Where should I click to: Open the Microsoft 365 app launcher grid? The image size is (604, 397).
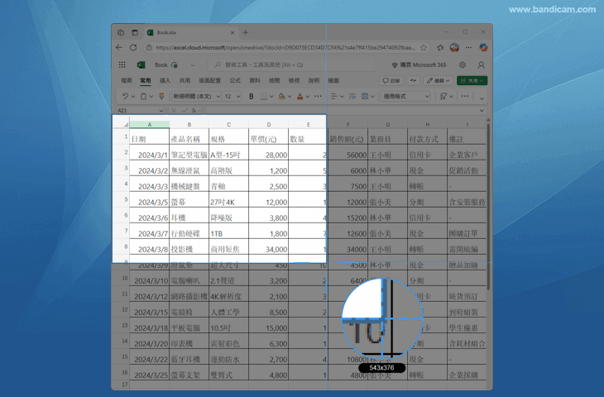coord(122,65)
